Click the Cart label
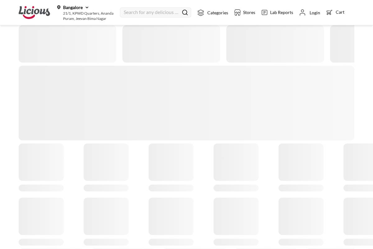Viewport: 373px width, 249px height. click(x=340, y=12)
